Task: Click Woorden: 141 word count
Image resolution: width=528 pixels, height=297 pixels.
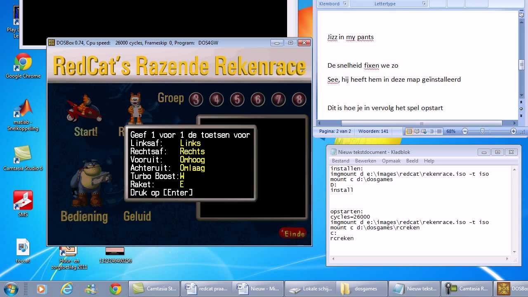Action: [x=373, y=131]
